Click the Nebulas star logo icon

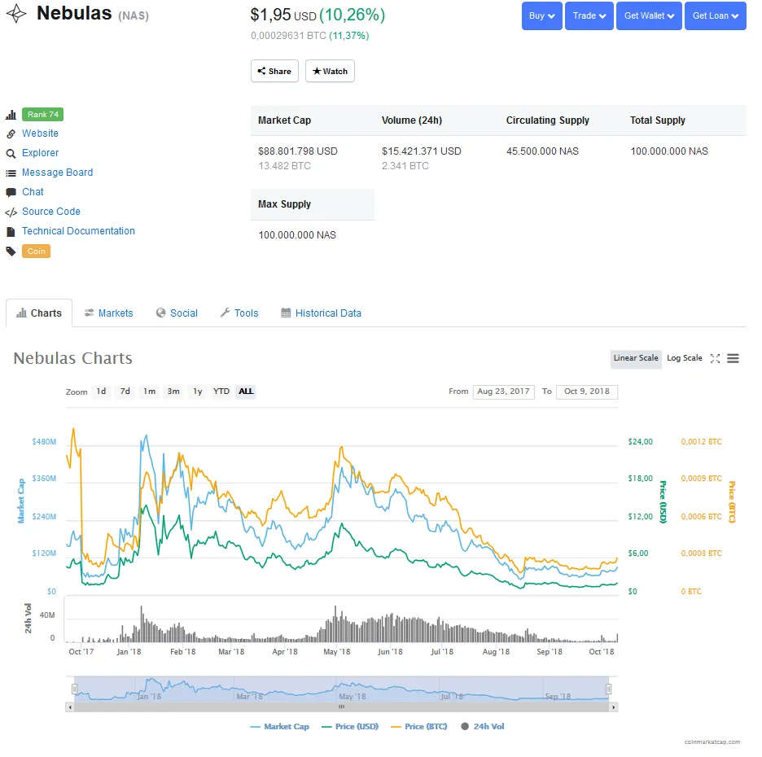16,14
